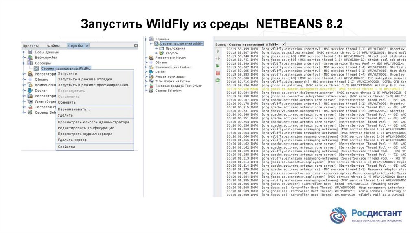The image size is (417, 233).
Task: Choose Запустить в режиме отладки
Action: [94, 79]
